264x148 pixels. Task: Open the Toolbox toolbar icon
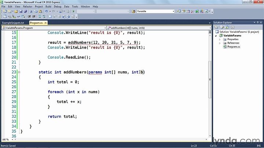coord(192,11)
